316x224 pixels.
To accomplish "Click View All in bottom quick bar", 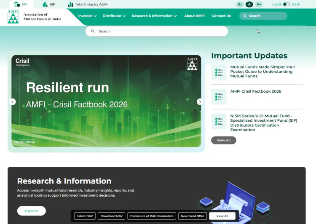I will coord(222,216).
